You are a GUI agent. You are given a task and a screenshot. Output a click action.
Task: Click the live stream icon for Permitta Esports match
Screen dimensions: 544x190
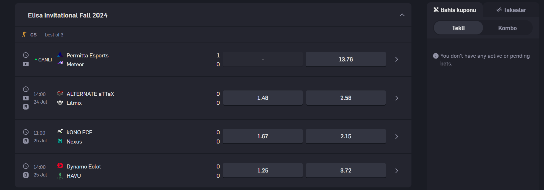point(26,64)
